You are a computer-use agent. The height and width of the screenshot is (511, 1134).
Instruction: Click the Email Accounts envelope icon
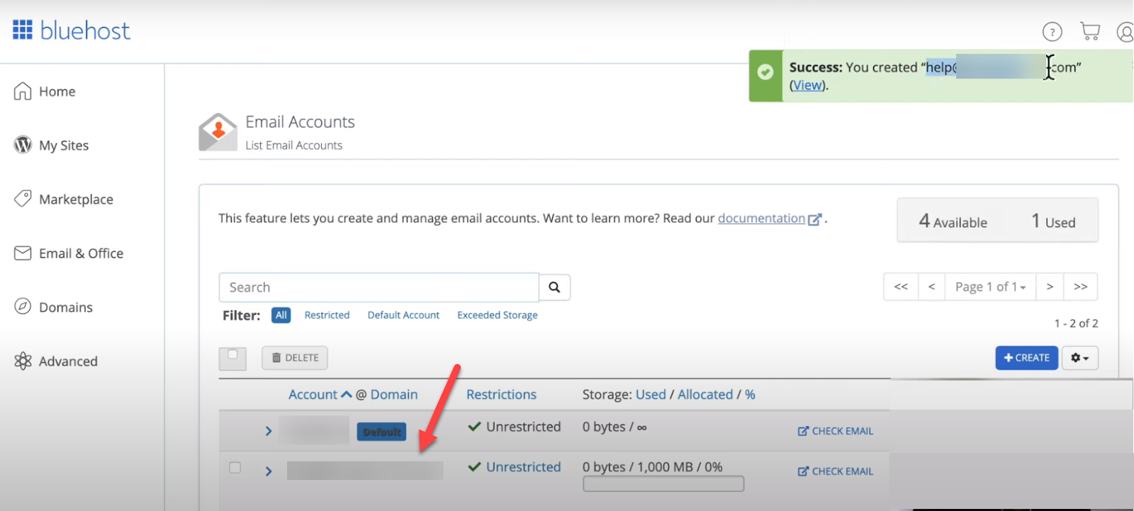tap(218, 132)
